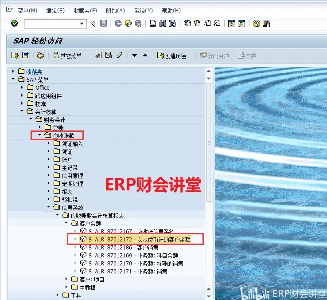Select the 账户 tree folder
The height and width of the screenshot is (300, 327).
(x=63, y=160)
